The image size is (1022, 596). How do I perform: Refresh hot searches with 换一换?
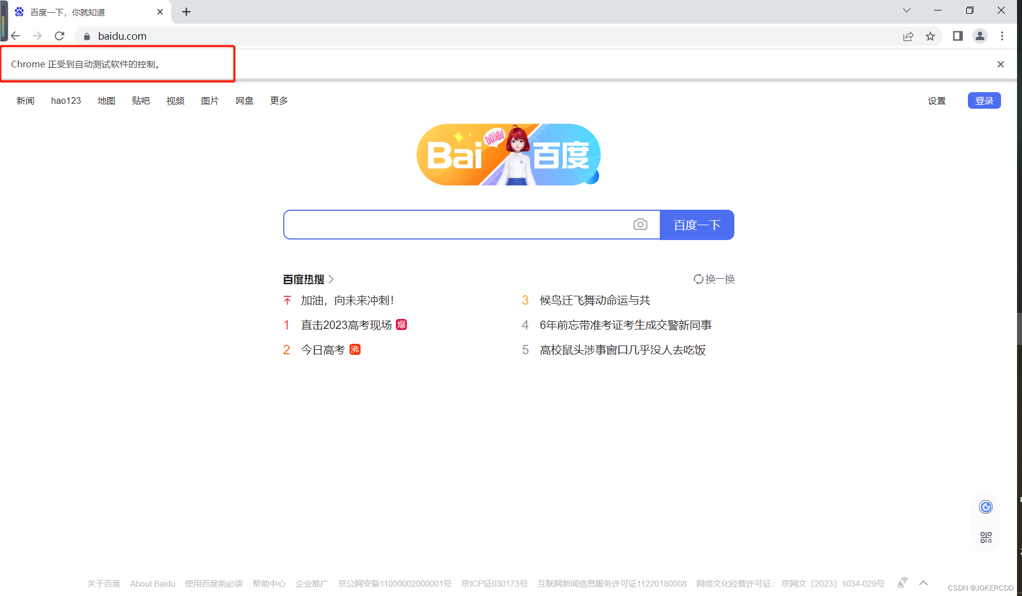(x=714, y=279)
